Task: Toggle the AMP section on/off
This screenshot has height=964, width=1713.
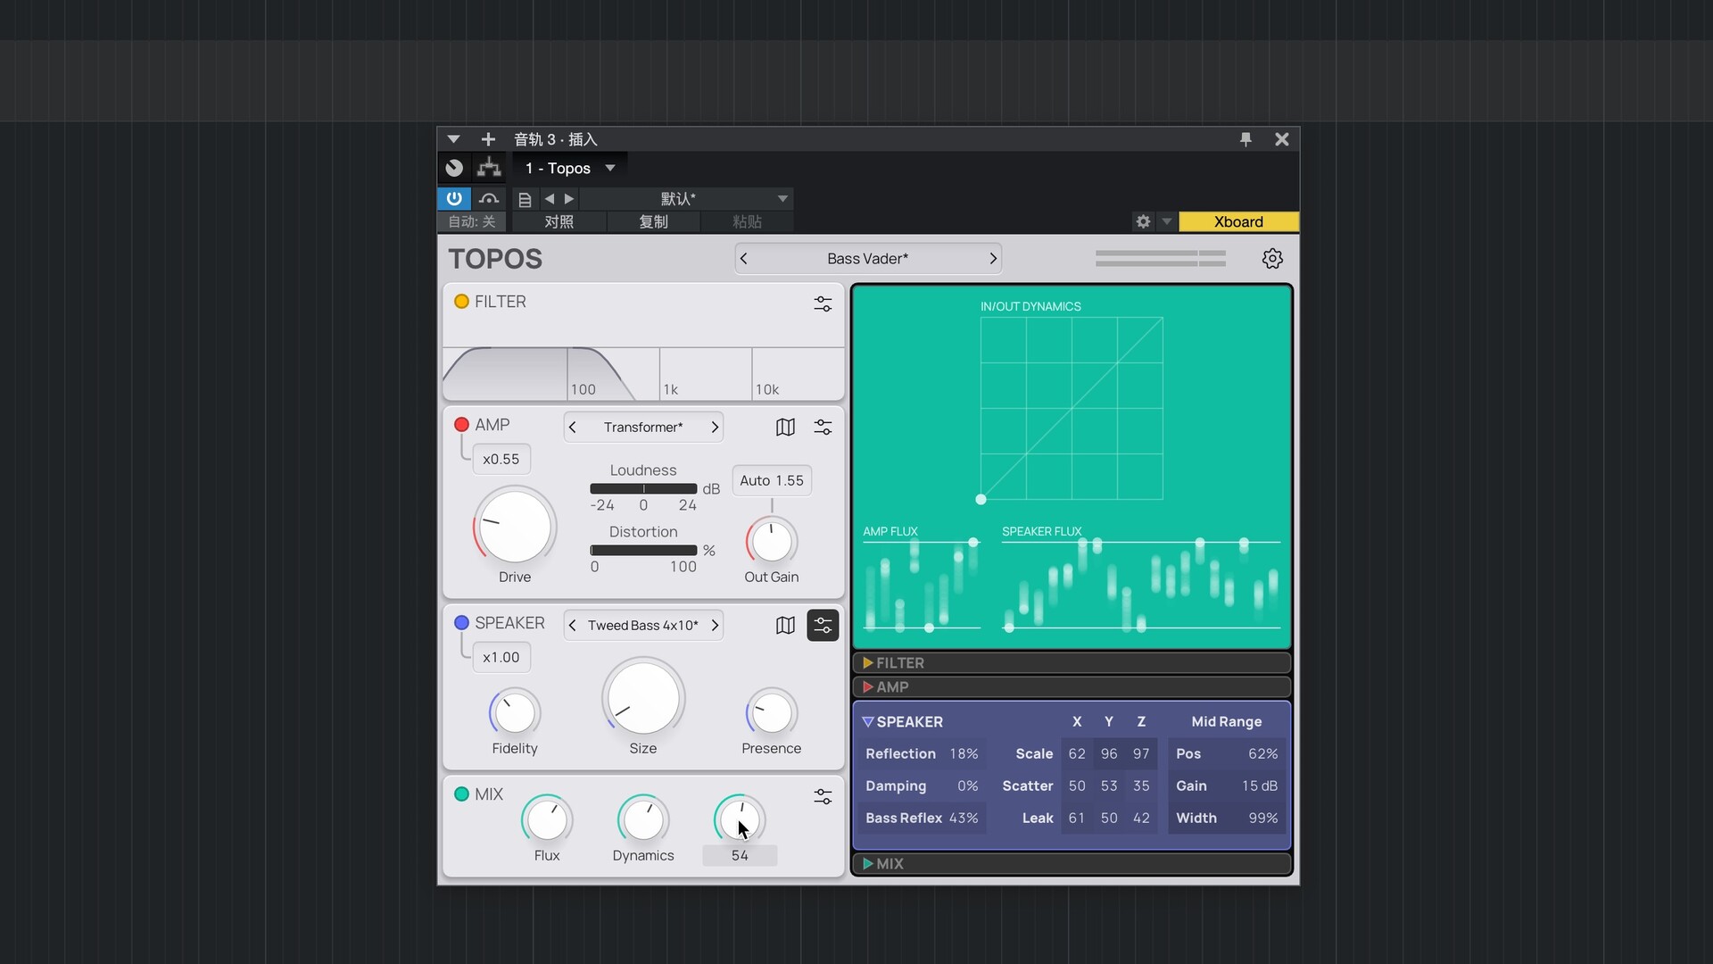Action: 461,425
